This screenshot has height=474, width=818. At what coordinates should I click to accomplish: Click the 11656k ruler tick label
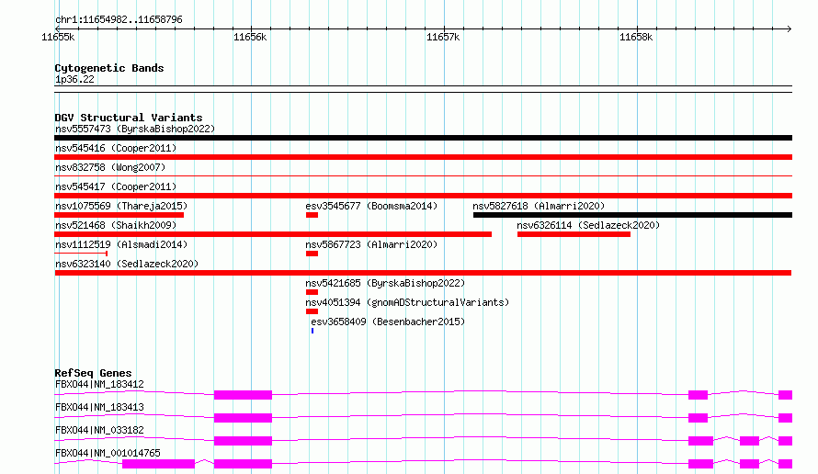tap(250, 37)
